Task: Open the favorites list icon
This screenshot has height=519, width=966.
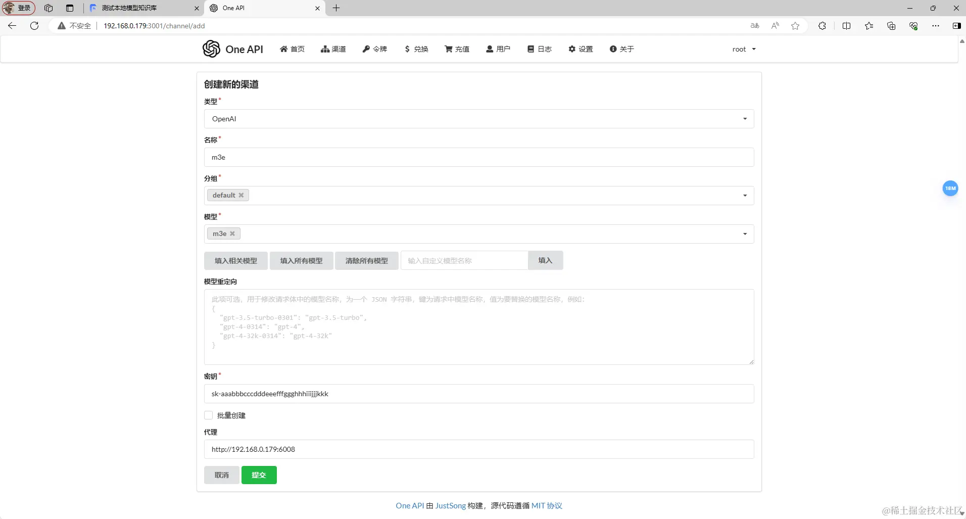Action: click(x=869, y=26)
